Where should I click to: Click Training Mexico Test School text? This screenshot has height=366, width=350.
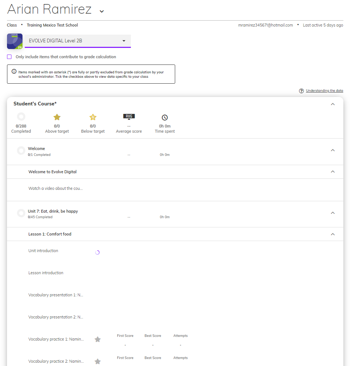52,25
